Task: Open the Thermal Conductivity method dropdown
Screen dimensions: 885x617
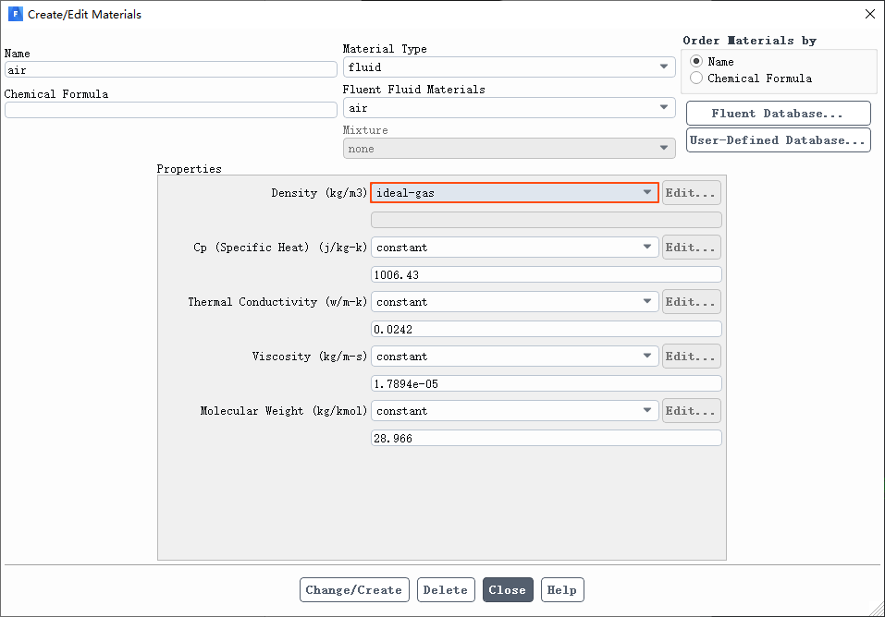Action: (514, 302)
